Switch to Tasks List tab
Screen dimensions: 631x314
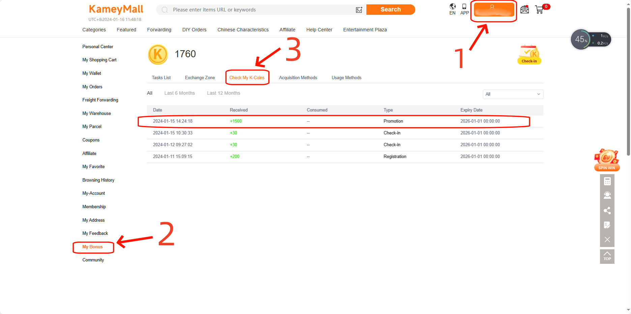[x=161, y=78]
